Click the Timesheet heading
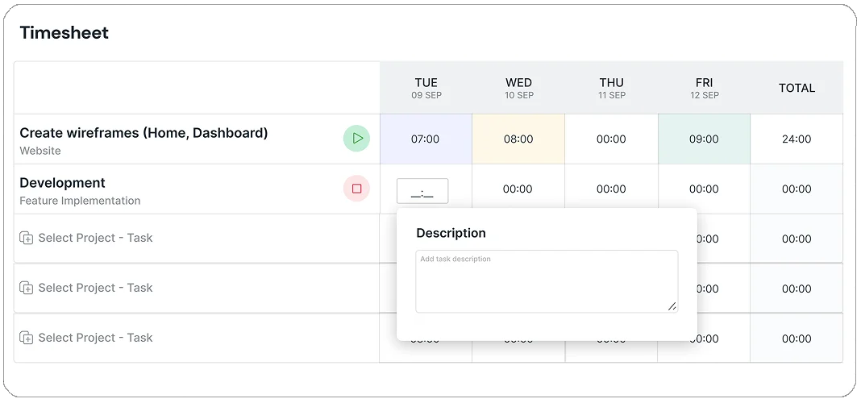 pyautogui.click(x=64, y=33)
